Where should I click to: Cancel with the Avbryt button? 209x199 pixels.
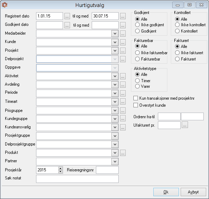[193, 192]
